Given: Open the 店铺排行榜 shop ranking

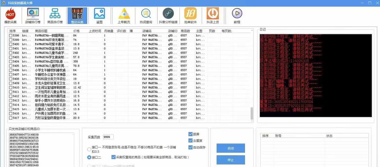Looking at the screenshot, I should click(x=33, y=16).
